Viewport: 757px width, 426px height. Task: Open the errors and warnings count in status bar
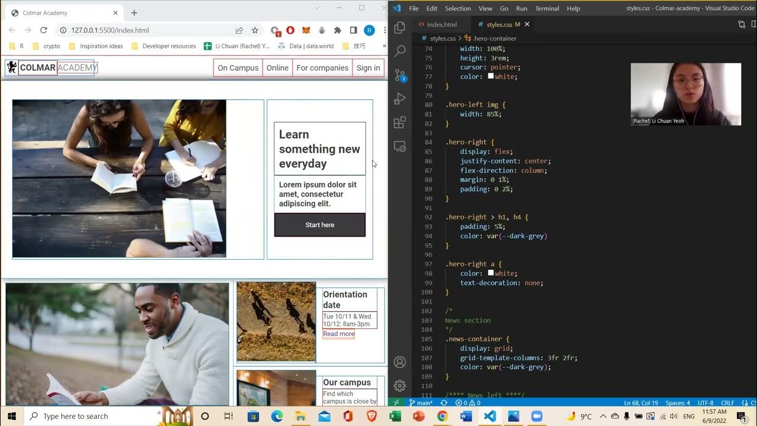[467, 402]
